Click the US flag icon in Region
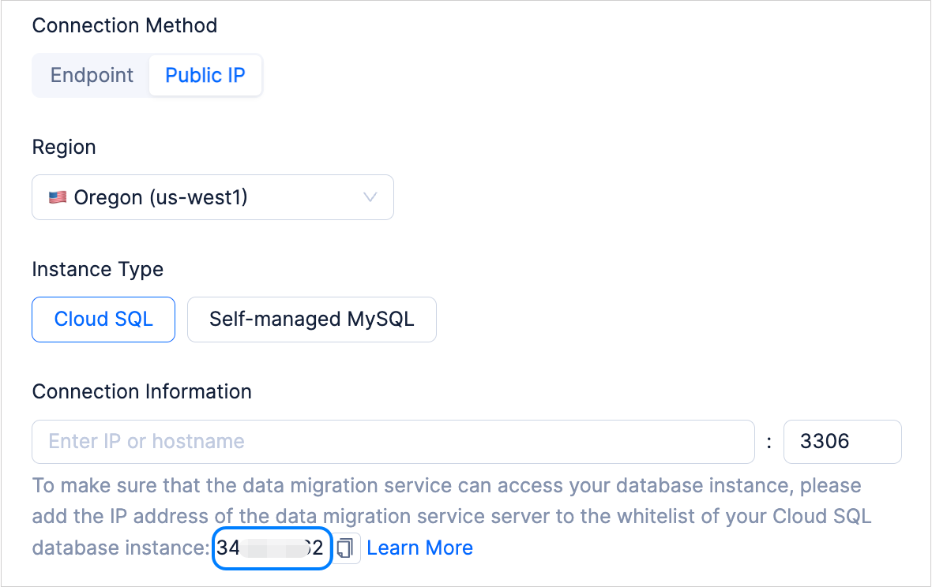 (x=58, y=197)
